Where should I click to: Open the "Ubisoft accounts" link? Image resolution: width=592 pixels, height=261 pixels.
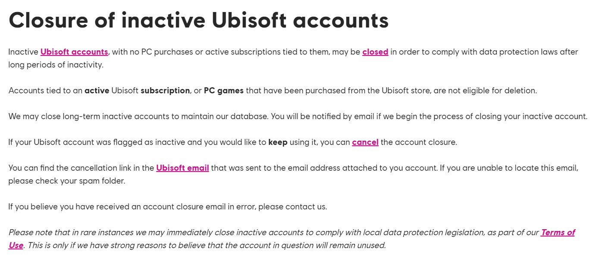click(x=74, y=52)
